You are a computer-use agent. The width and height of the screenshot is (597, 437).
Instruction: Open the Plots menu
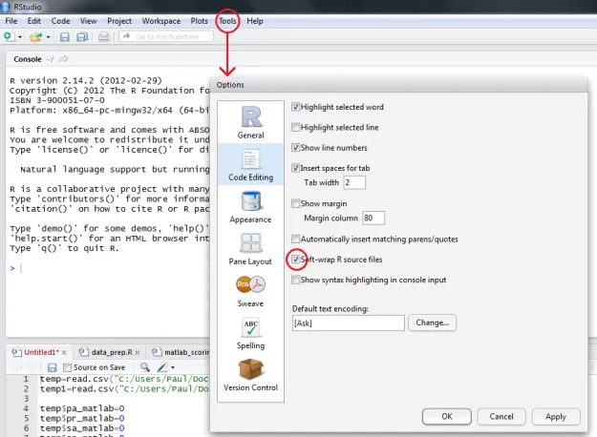[x=199, y=21]
